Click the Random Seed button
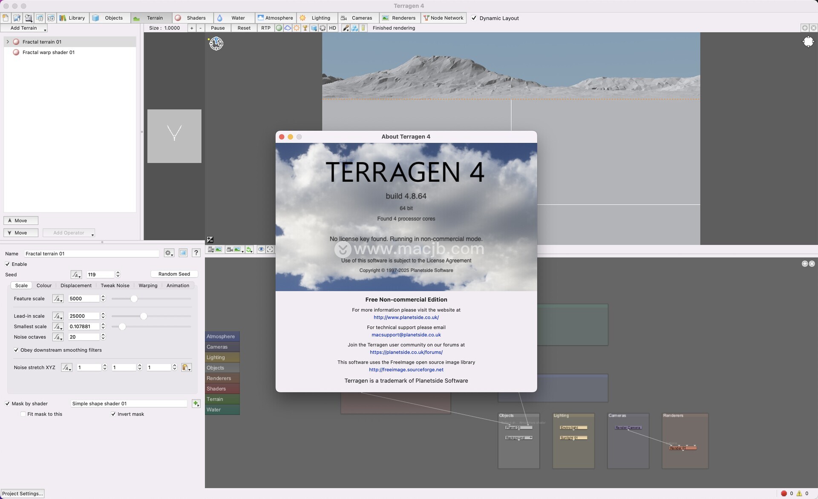The height and width of the screenshot is (499, 818). (x=174, y=274)
